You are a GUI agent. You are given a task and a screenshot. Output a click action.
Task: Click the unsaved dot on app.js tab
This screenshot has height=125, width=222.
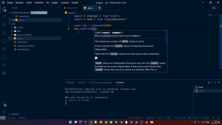point(100,8)
